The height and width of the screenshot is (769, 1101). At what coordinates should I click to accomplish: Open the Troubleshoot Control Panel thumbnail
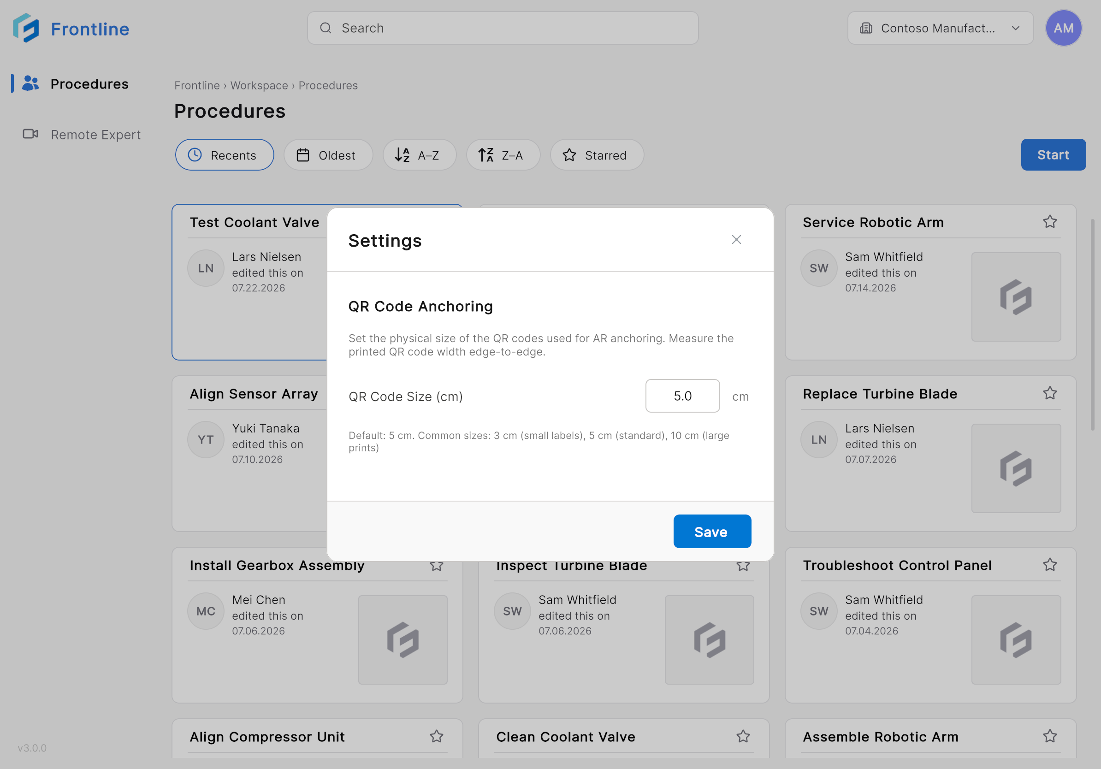1016,640
